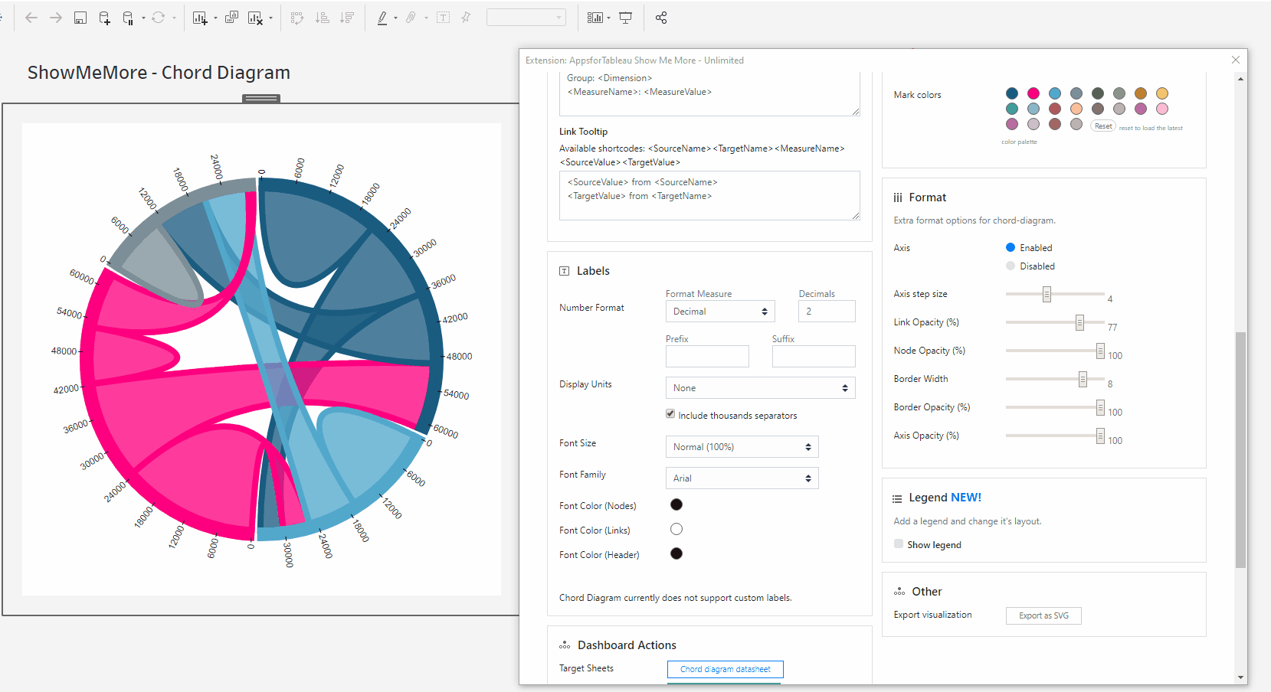The image size is (1271, 692).
Task: Click the Chord diagram datasheet button
Action: pos(725,669)
